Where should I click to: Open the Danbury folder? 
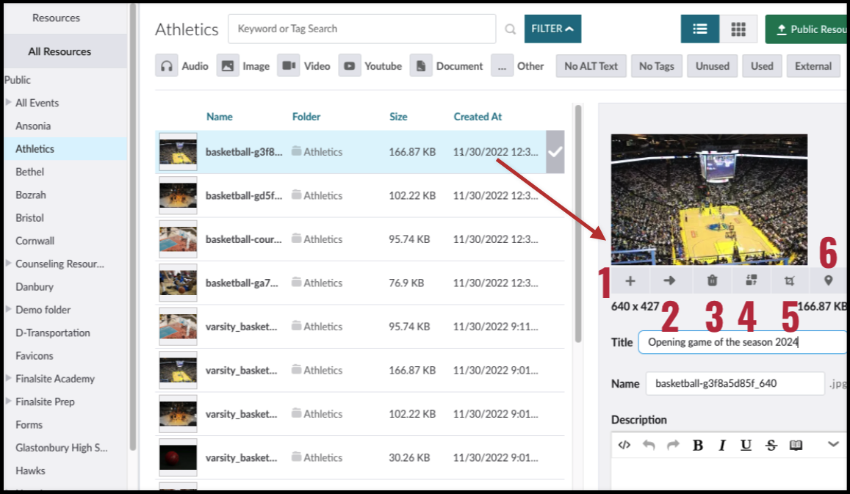(x=34, y=286)
